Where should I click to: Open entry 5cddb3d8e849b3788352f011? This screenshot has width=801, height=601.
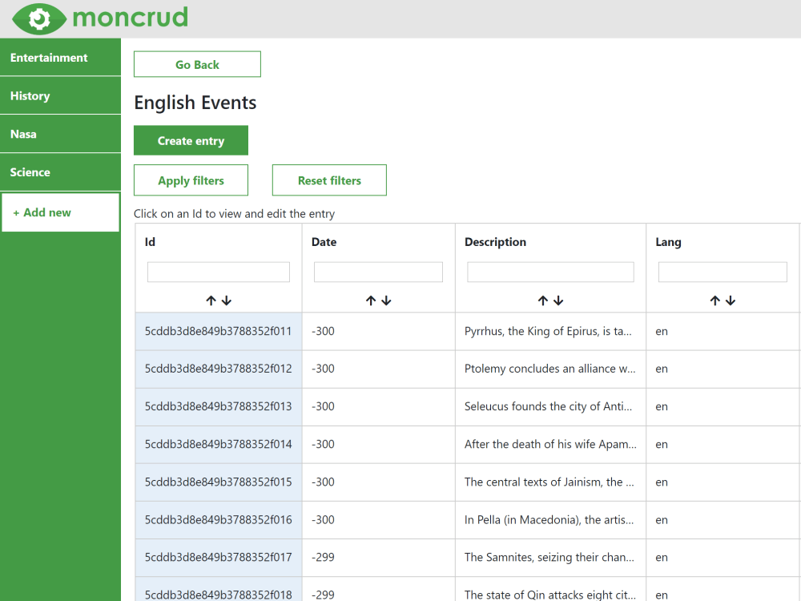pyautogui.click(x=218, y=331)
